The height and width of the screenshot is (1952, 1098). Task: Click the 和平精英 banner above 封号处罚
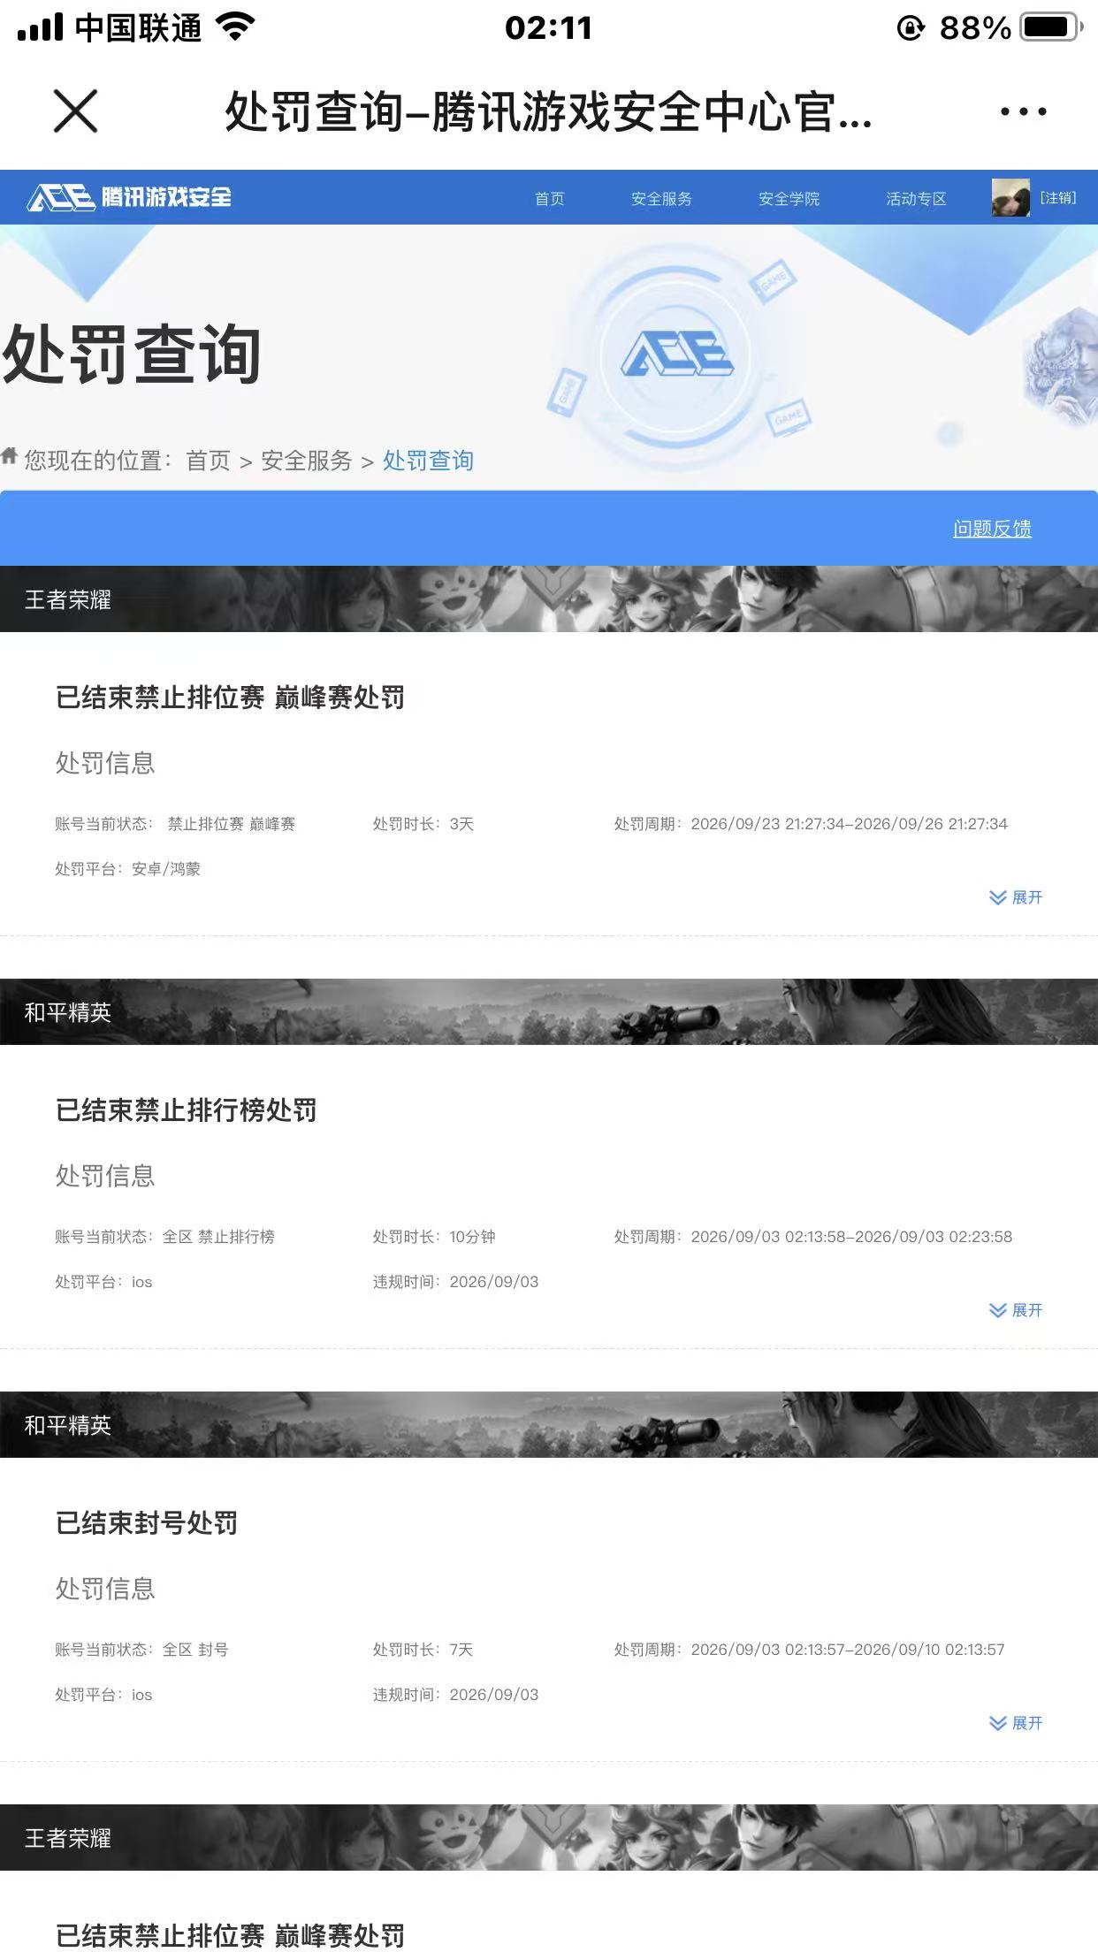click(x=549, y=1424)
